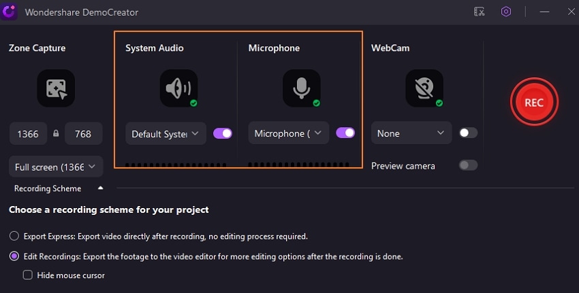Viewport: 579px width, 293px height.
Task: Turn on Preview camera switch
Action: [x=468, y=165]
